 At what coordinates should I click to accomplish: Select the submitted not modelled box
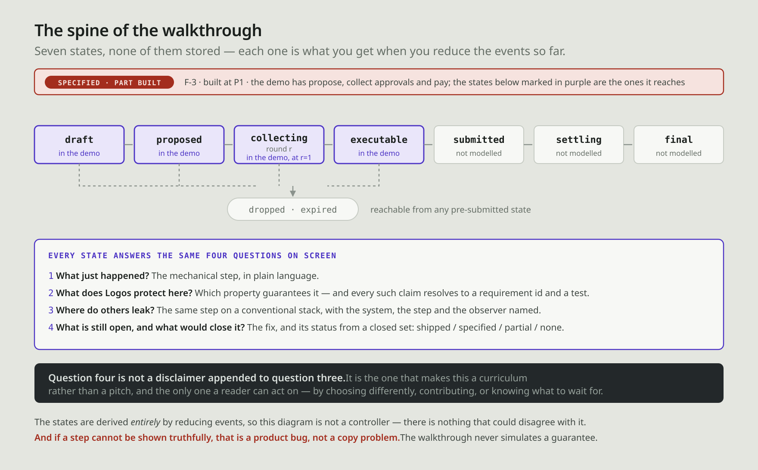(479, 145)
